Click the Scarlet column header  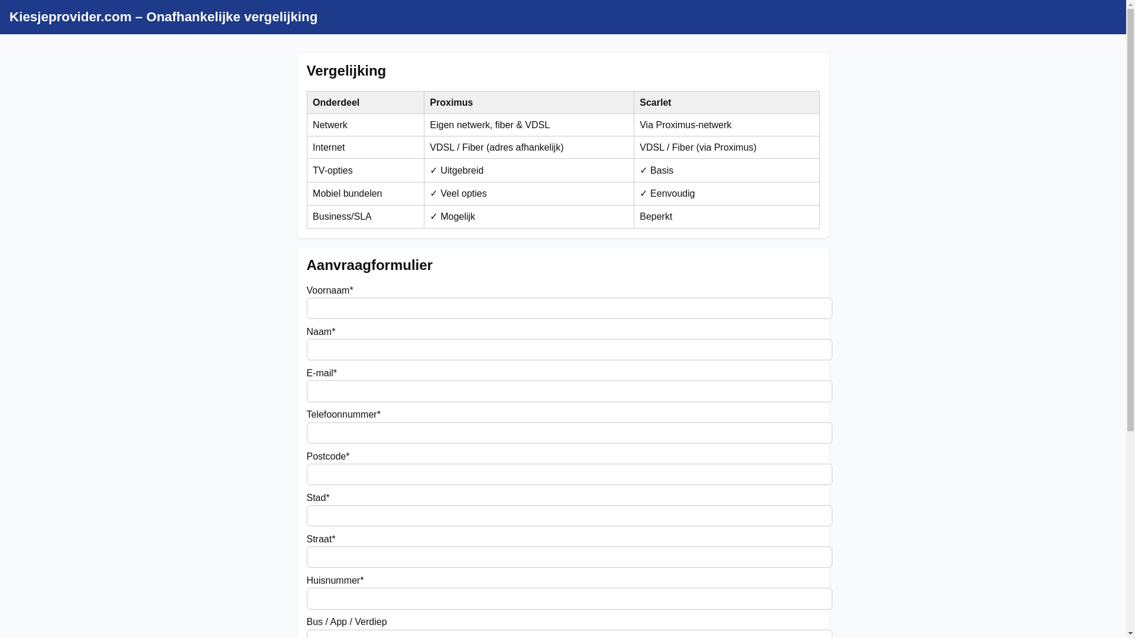click(727, 103)
